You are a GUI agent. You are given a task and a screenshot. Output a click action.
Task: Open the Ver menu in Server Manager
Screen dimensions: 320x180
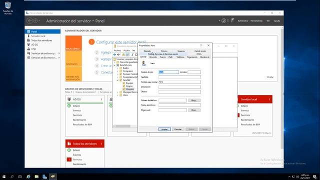[268, 21]
